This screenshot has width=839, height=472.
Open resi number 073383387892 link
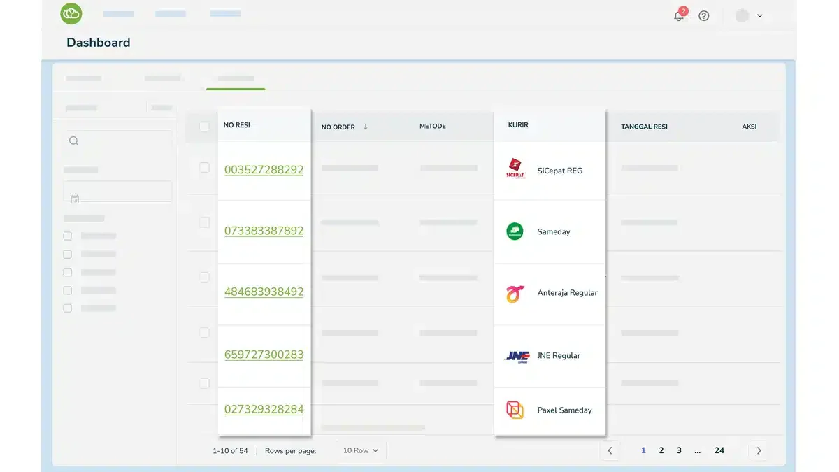click(x=264, y=231)
